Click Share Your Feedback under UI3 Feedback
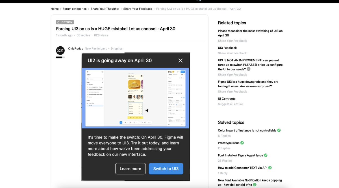The height and width of the screenshot is (188, 339). 232,53
